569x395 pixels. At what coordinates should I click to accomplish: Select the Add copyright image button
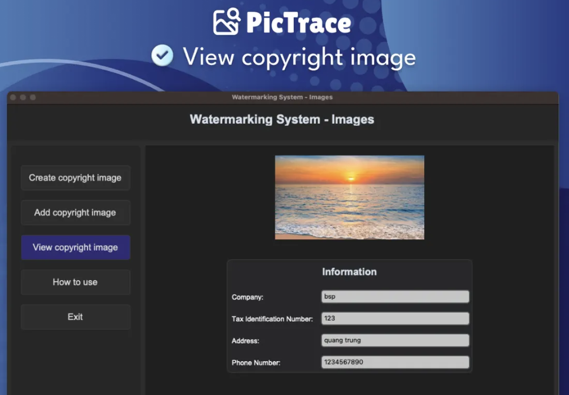75,213
